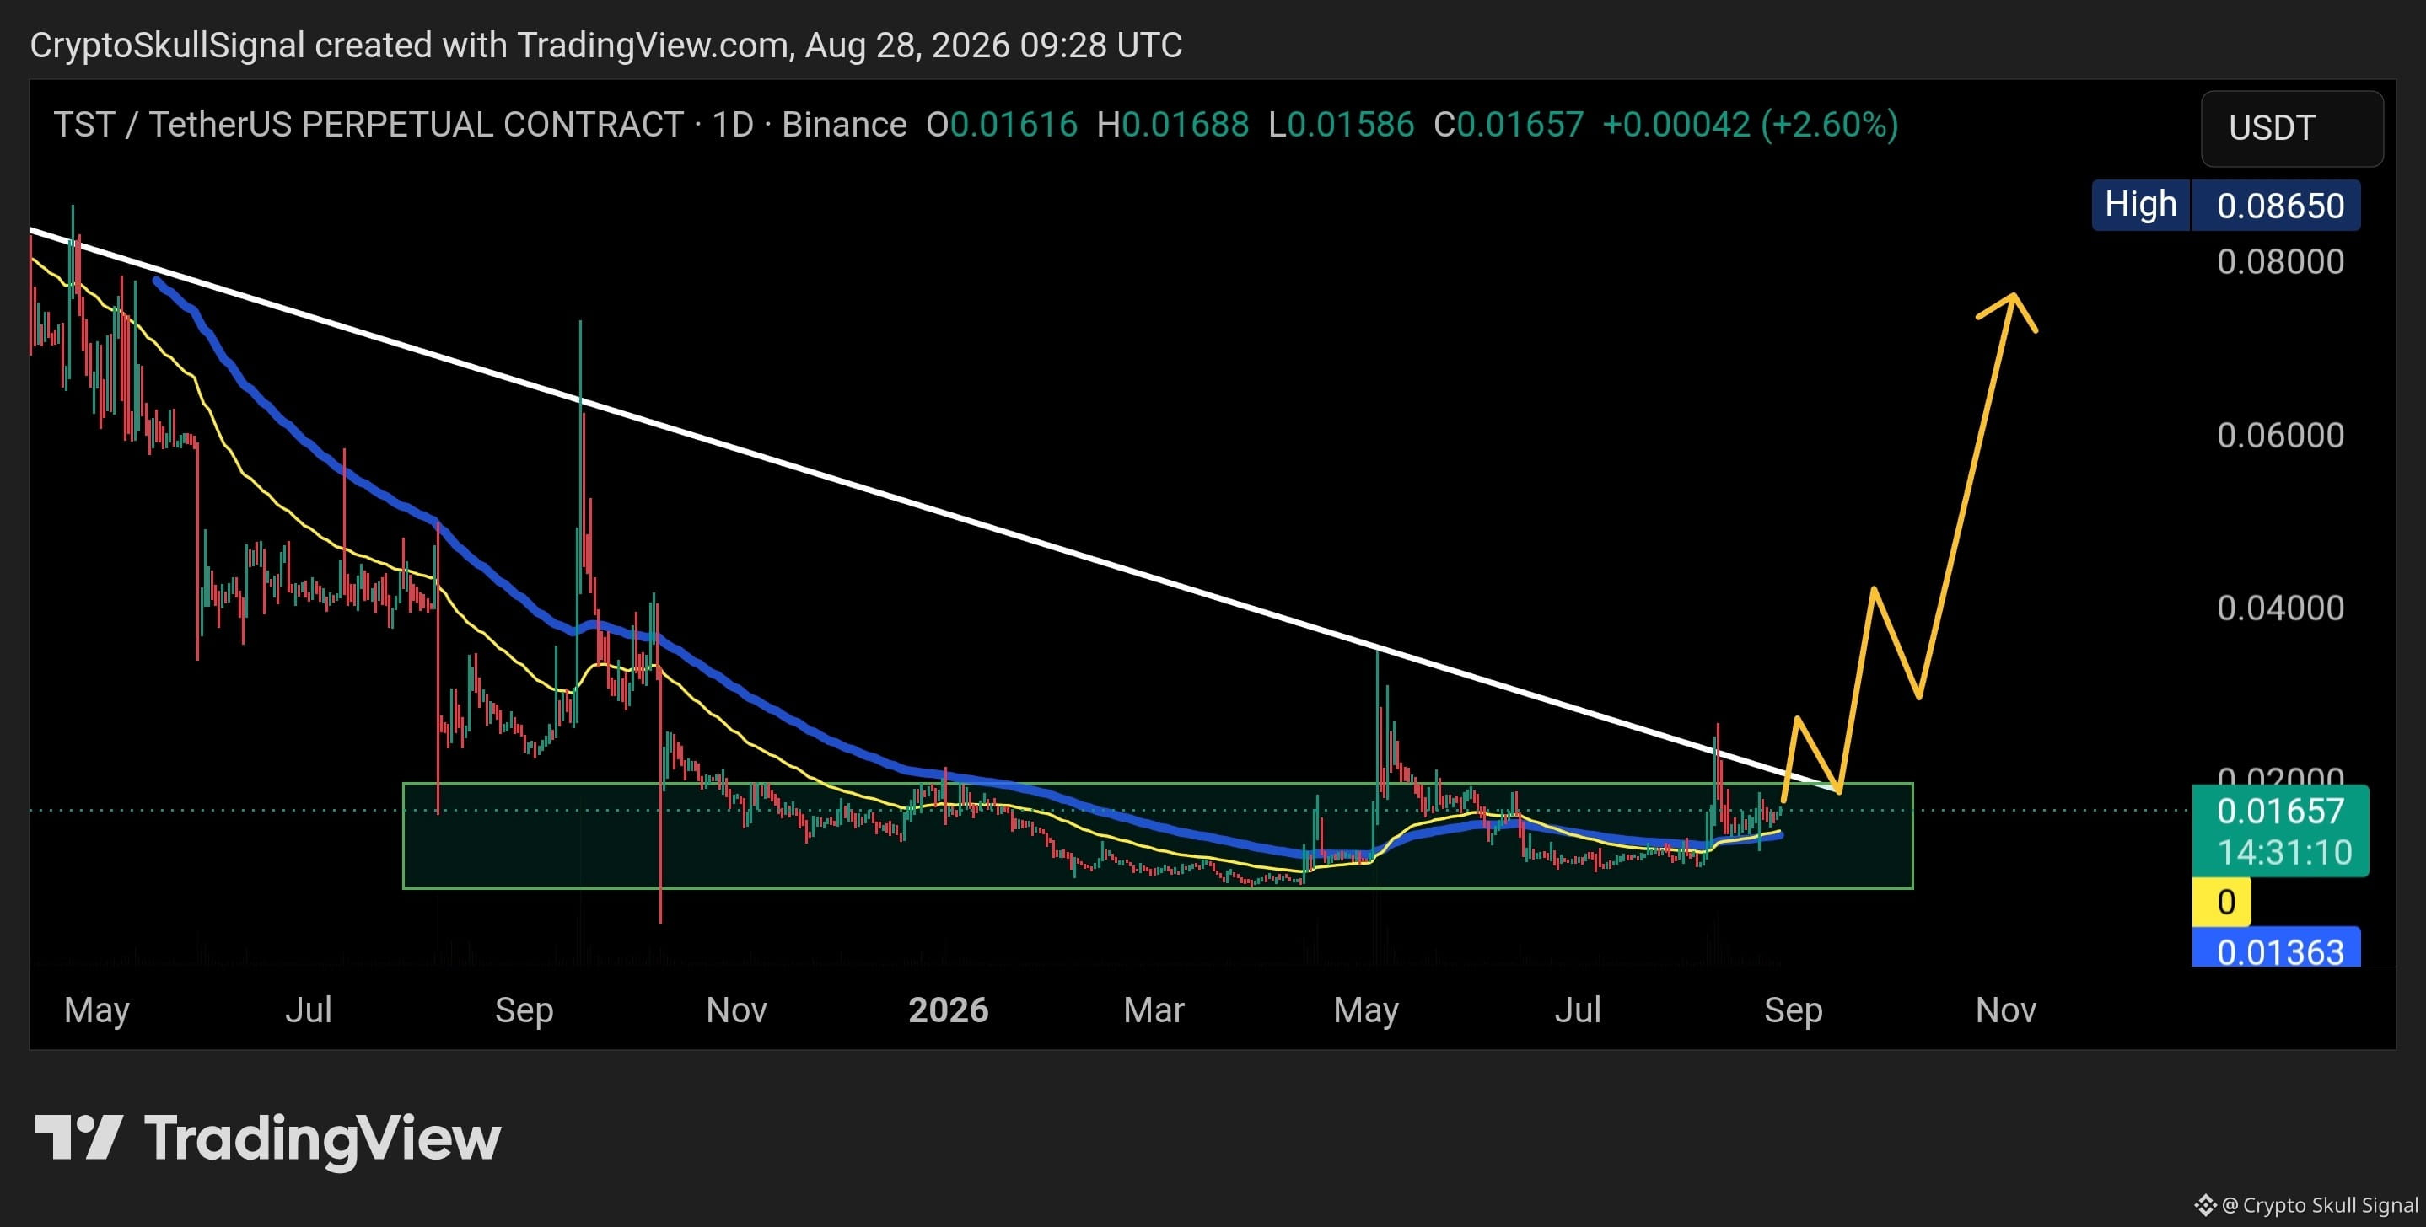
Task: Click the close value C0.01657
Action: tap(1509, 126)
